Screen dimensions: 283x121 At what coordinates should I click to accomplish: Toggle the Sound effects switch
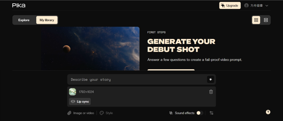click(200, 113)
